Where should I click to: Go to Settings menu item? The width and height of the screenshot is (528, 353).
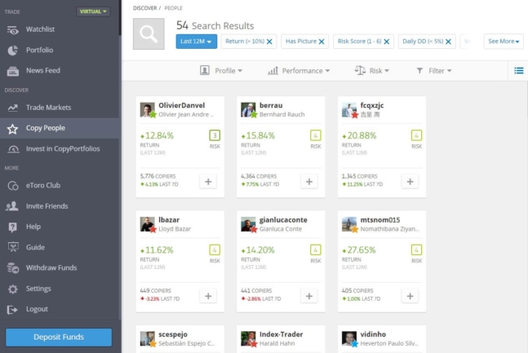(x=38, y=289)
